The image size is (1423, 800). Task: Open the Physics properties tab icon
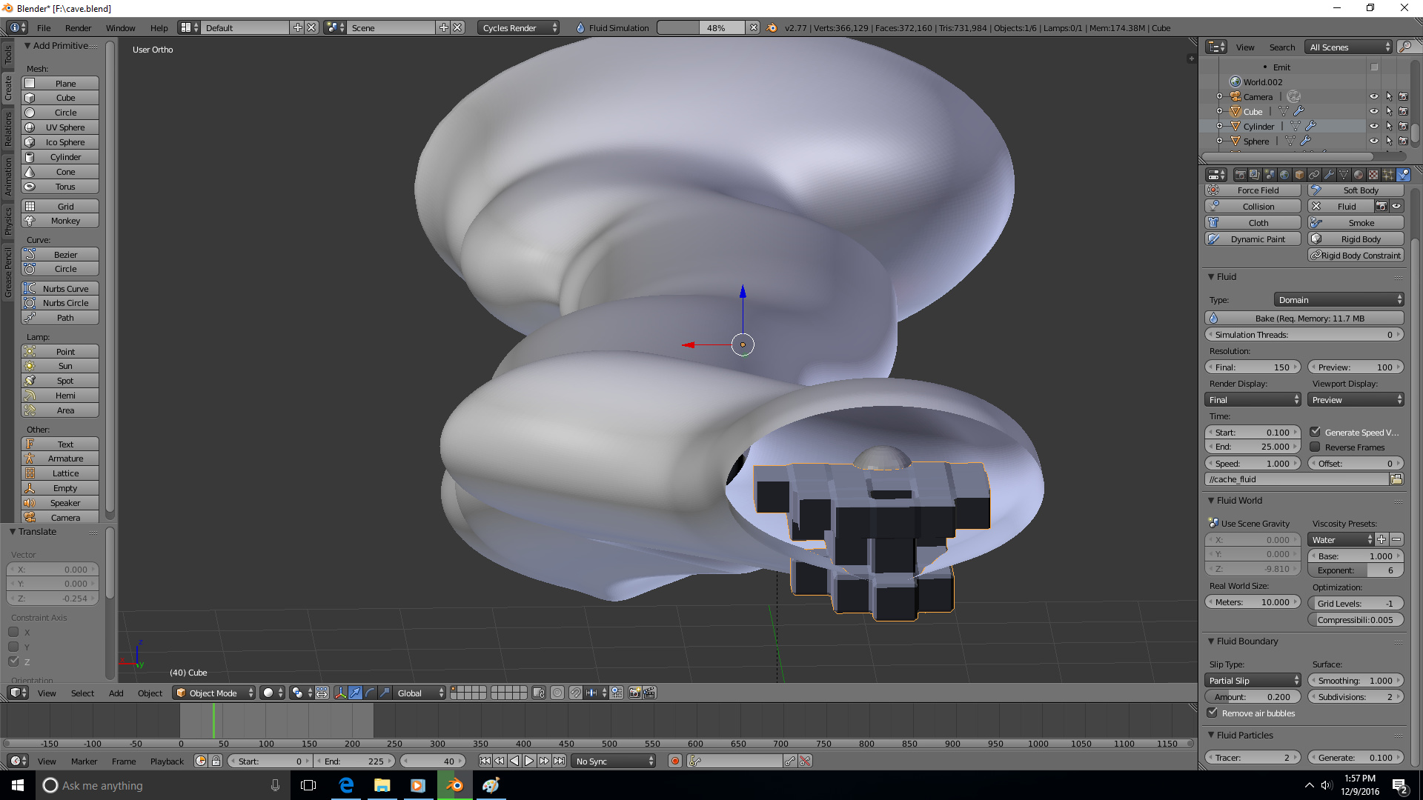[x=1403, y=175]
